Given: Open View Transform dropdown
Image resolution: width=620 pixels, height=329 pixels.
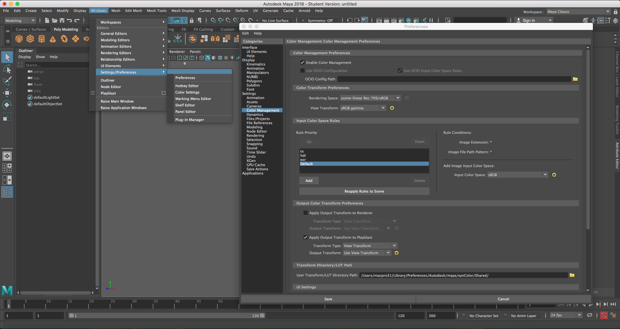Looking at the screenshot, I should (x=363, y=108).
